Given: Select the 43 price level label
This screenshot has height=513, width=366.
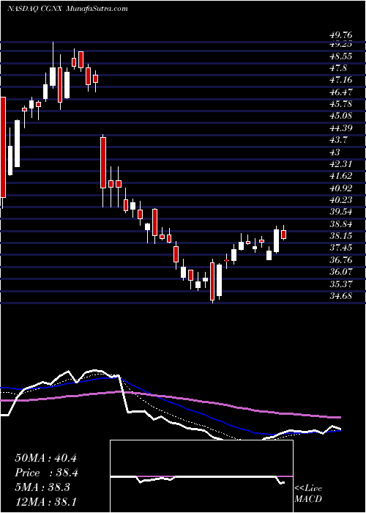Looking at the screenshot, I should tap(335, 152).
